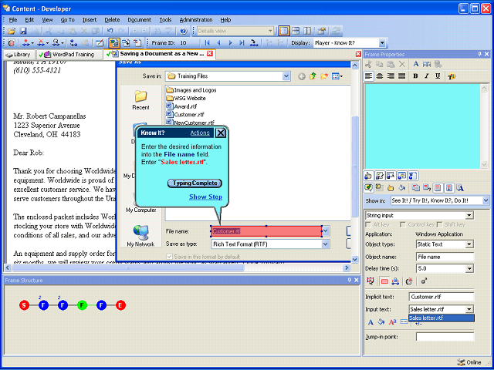
Task: Open the Input text dropdown arrow
Action: (469, 309)
